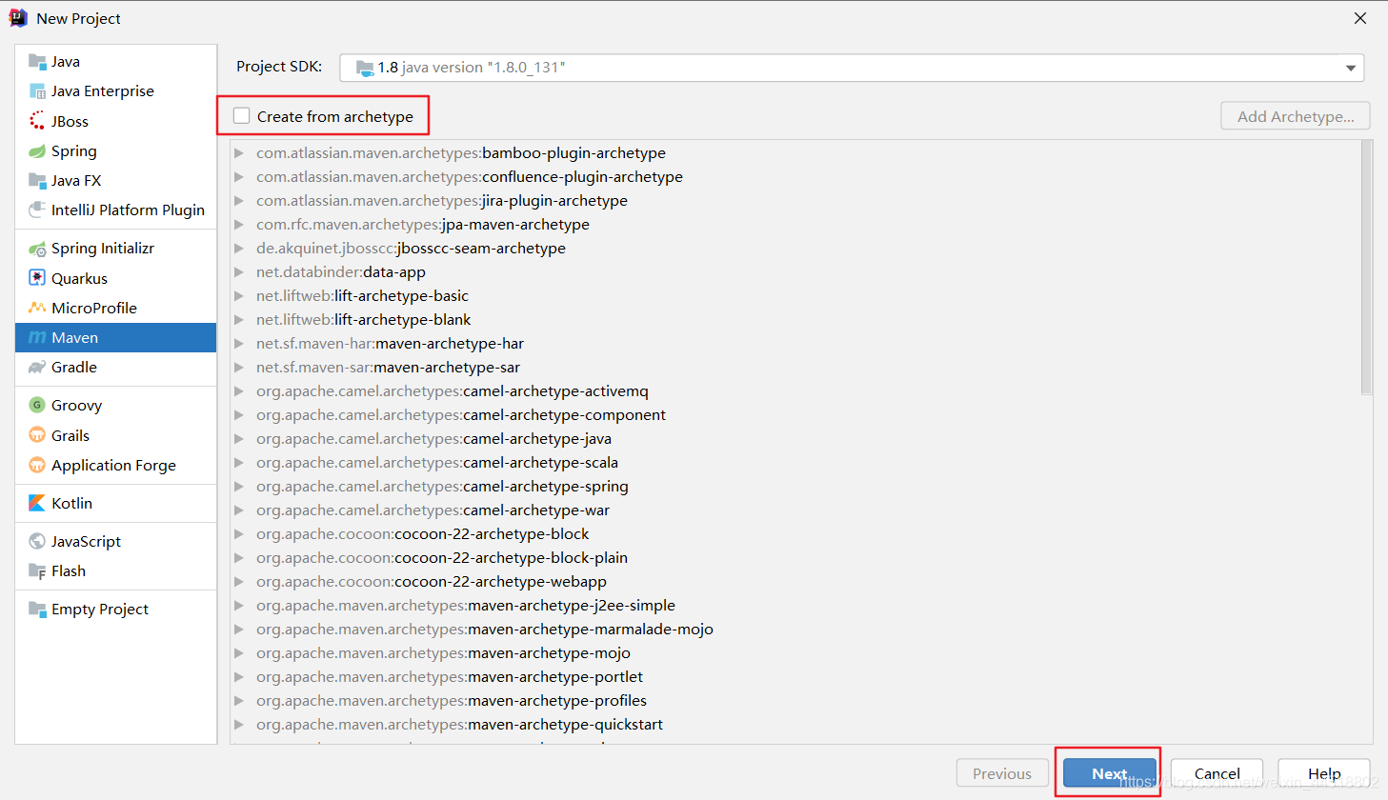Expand net.databinder data-app entry

tap(239, 272)
